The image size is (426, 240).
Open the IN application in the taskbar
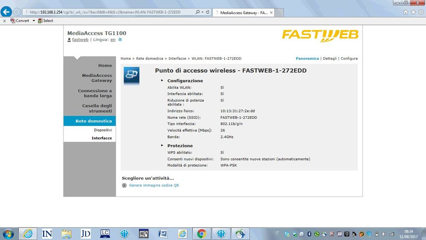(47, 234)
